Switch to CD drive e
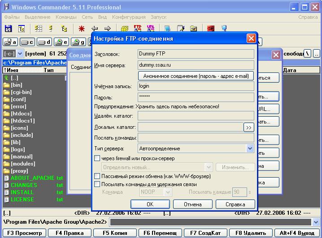 (x=61, y=42)
